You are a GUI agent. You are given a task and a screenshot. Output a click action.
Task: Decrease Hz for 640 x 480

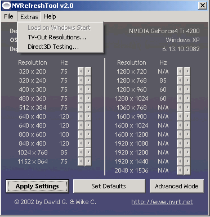81,125
